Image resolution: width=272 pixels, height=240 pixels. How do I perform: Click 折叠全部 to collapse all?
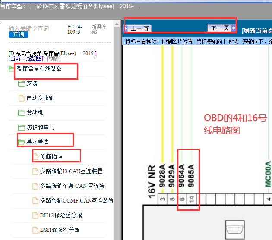click(99, 29)
